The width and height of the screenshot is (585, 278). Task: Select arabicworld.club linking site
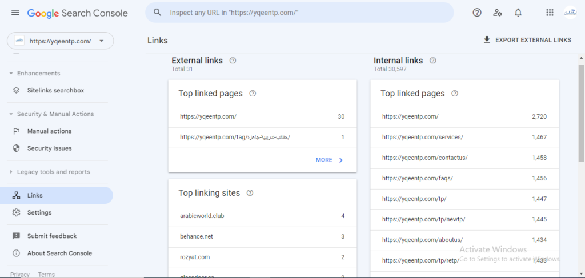pyautogui.click(x=262, y=216)
